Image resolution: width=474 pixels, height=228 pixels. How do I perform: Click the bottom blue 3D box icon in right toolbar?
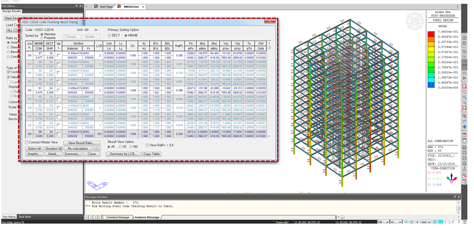coord(464,164)
